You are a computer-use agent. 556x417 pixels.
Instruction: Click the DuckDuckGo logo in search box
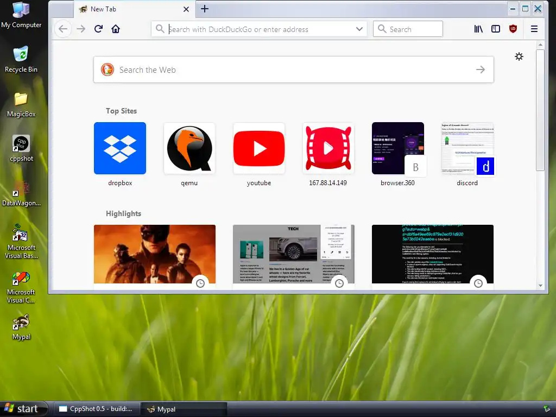[x=107, y=69]
